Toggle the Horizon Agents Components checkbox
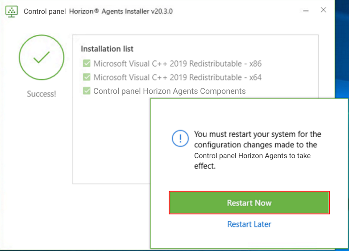 pyautogui.click(x=87, y=91)
